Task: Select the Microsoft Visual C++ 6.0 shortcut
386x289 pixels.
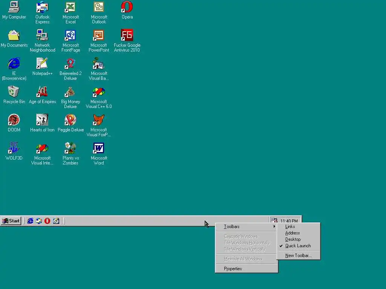Action: tap(99, 97)
